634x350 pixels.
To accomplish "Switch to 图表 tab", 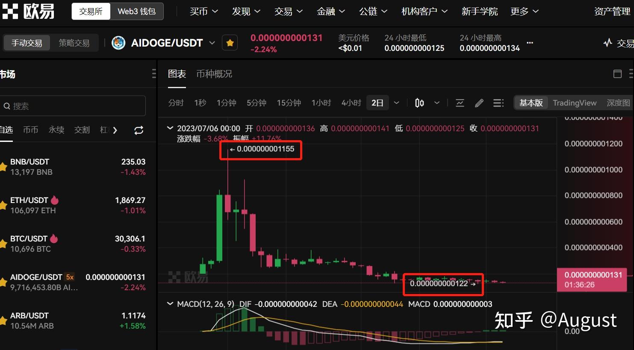I will point(177,74).
